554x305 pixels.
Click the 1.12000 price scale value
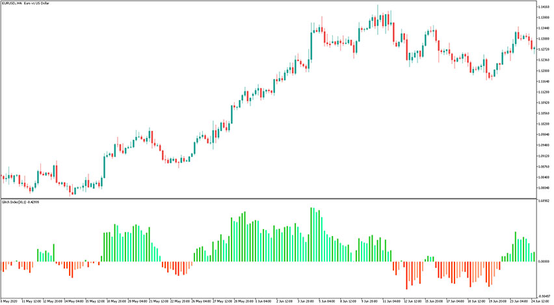click(x=544, y=71)
